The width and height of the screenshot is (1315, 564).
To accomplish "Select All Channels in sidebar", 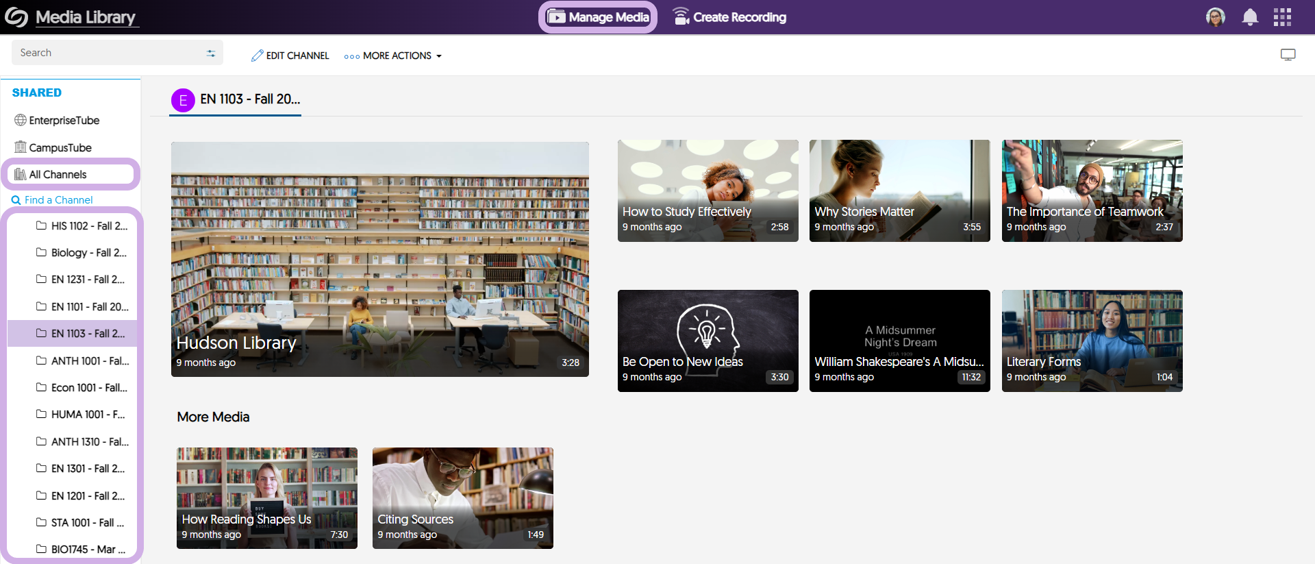I will click(58, 175).
